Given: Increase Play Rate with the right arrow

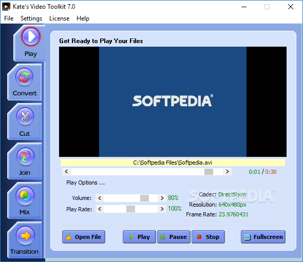Looking at the screenshot, I should click(x=162, y=209).
